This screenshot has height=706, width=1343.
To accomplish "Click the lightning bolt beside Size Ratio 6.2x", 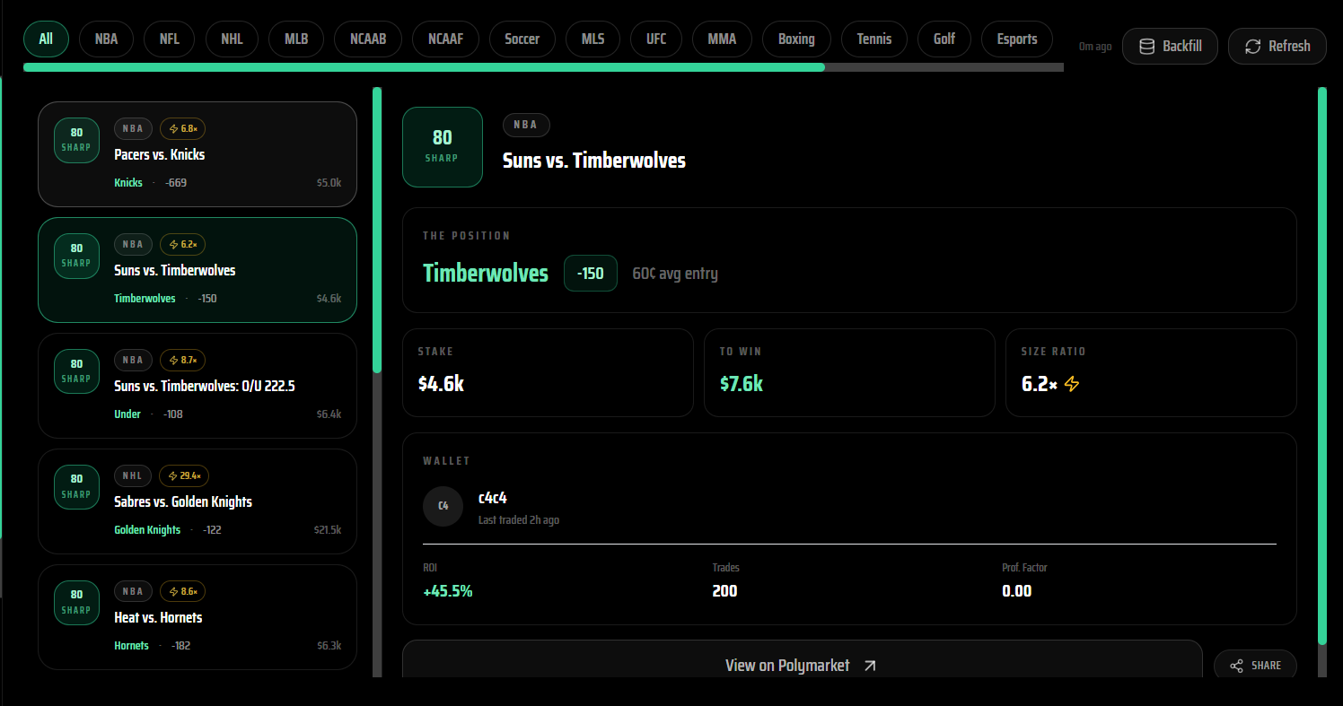I will click(x=1074, y=384).
